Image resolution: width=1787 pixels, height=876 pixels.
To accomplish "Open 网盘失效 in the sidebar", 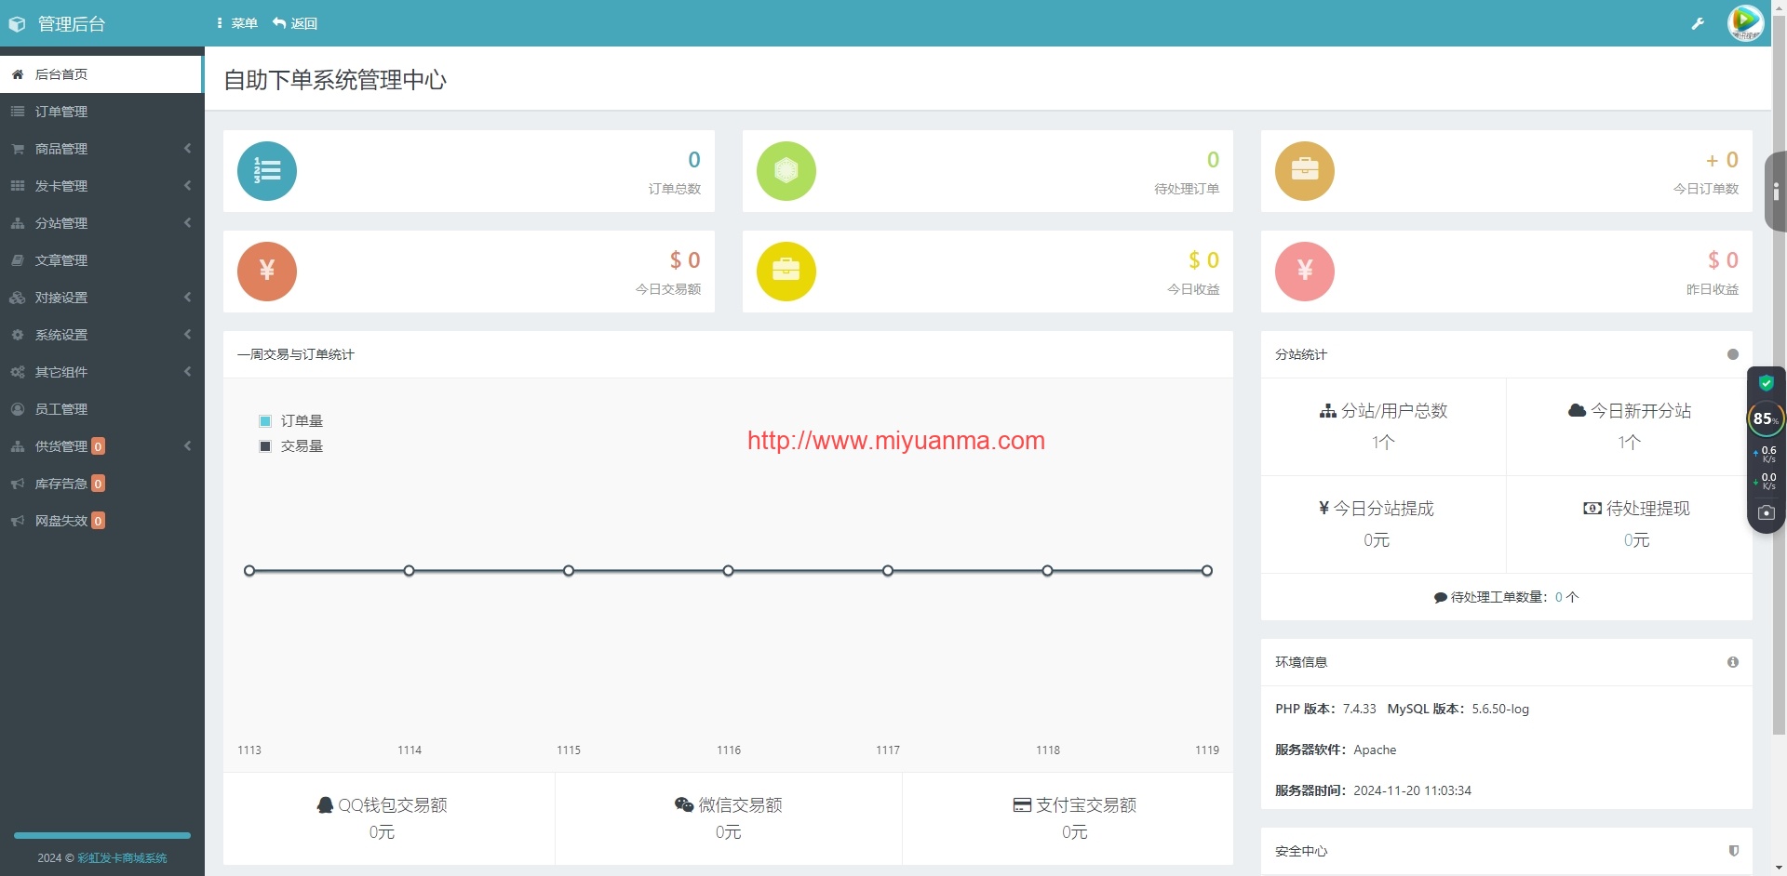I will [101, 521].
